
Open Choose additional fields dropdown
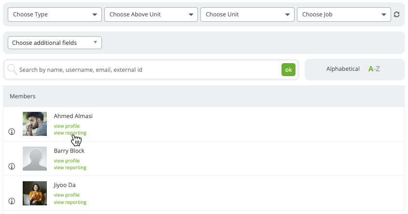(55, 42)
